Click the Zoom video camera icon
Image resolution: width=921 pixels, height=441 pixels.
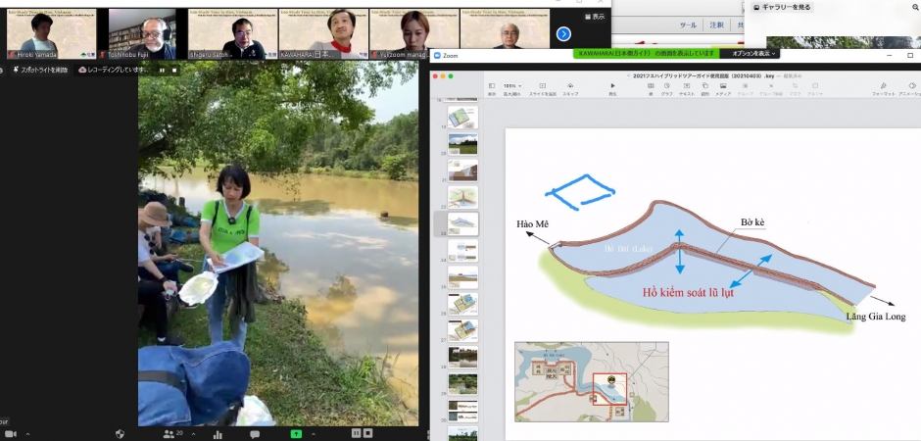pos(10,434)
